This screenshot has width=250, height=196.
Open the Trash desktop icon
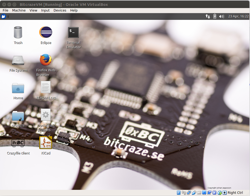[x=18, y=32]
